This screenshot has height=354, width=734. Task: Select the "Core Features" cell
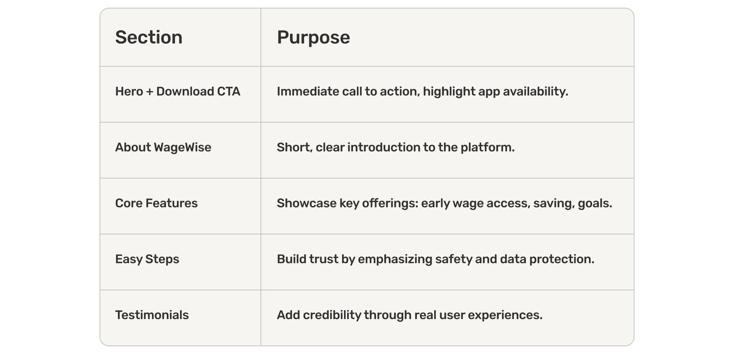pyautogui.click(x=156, y=203)
